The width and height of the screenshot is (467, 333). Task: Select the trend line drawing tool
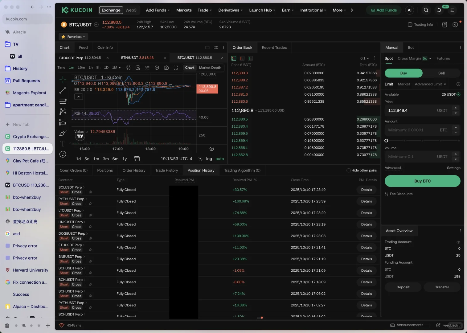(63, 90)
